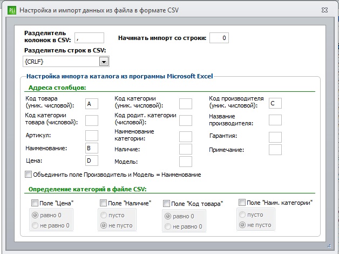Open the CSV row separator dropdown arrow
339x254 pixels.
104,62
